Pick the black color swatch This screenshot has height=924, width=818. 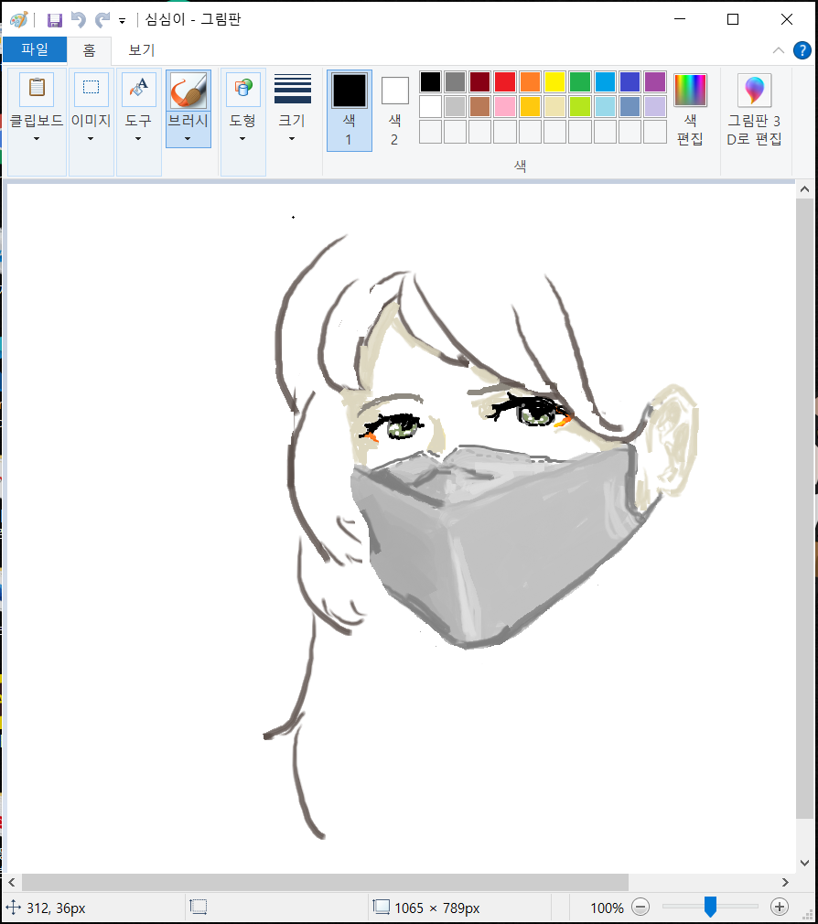click(431, 82)
